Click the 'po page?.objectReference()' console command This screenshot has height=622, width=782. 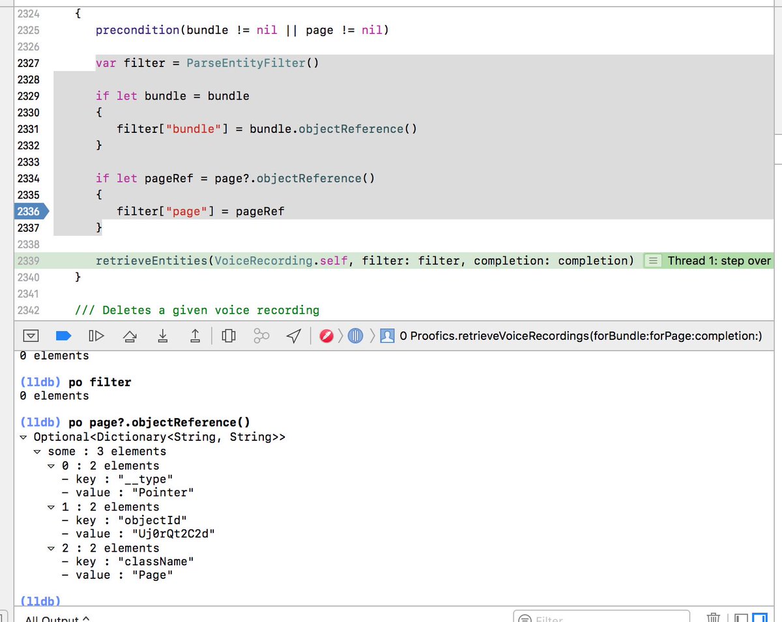click(160, 422)
